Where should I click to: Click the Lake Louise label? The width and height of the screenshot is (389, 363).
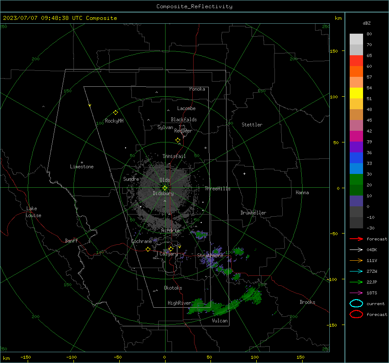click(x=33, y=212)
